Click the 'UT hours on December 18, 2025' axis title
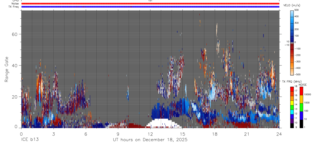The image size is (314, 145). click(150, 140)
